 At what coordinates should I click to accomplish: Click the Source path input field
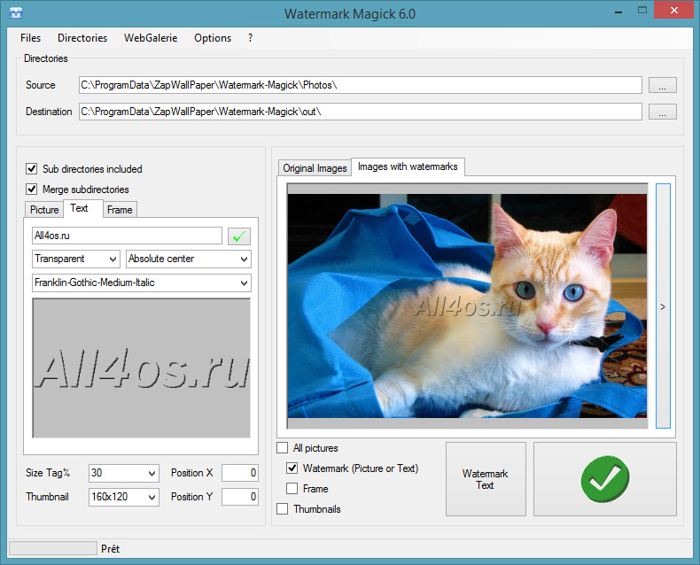click(361, 85)
